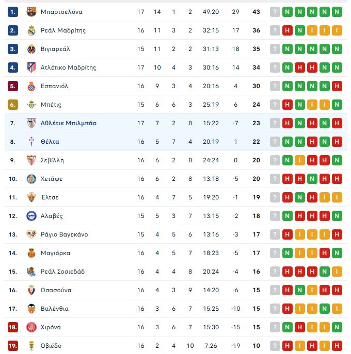The width and height of the screenshot is (351, 354).
Task: Go to the Οσασούνα team page
Action: [56, 290]
